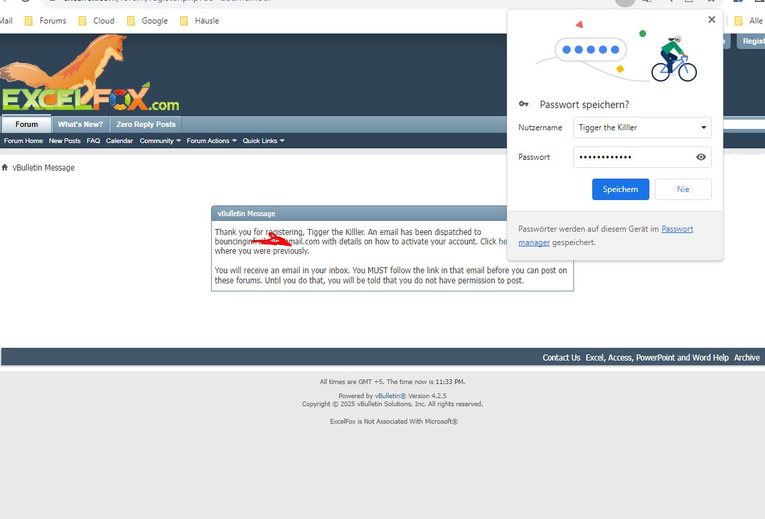Open the Archive link
This screenshot has height=519, width=765.
[747, 358]
